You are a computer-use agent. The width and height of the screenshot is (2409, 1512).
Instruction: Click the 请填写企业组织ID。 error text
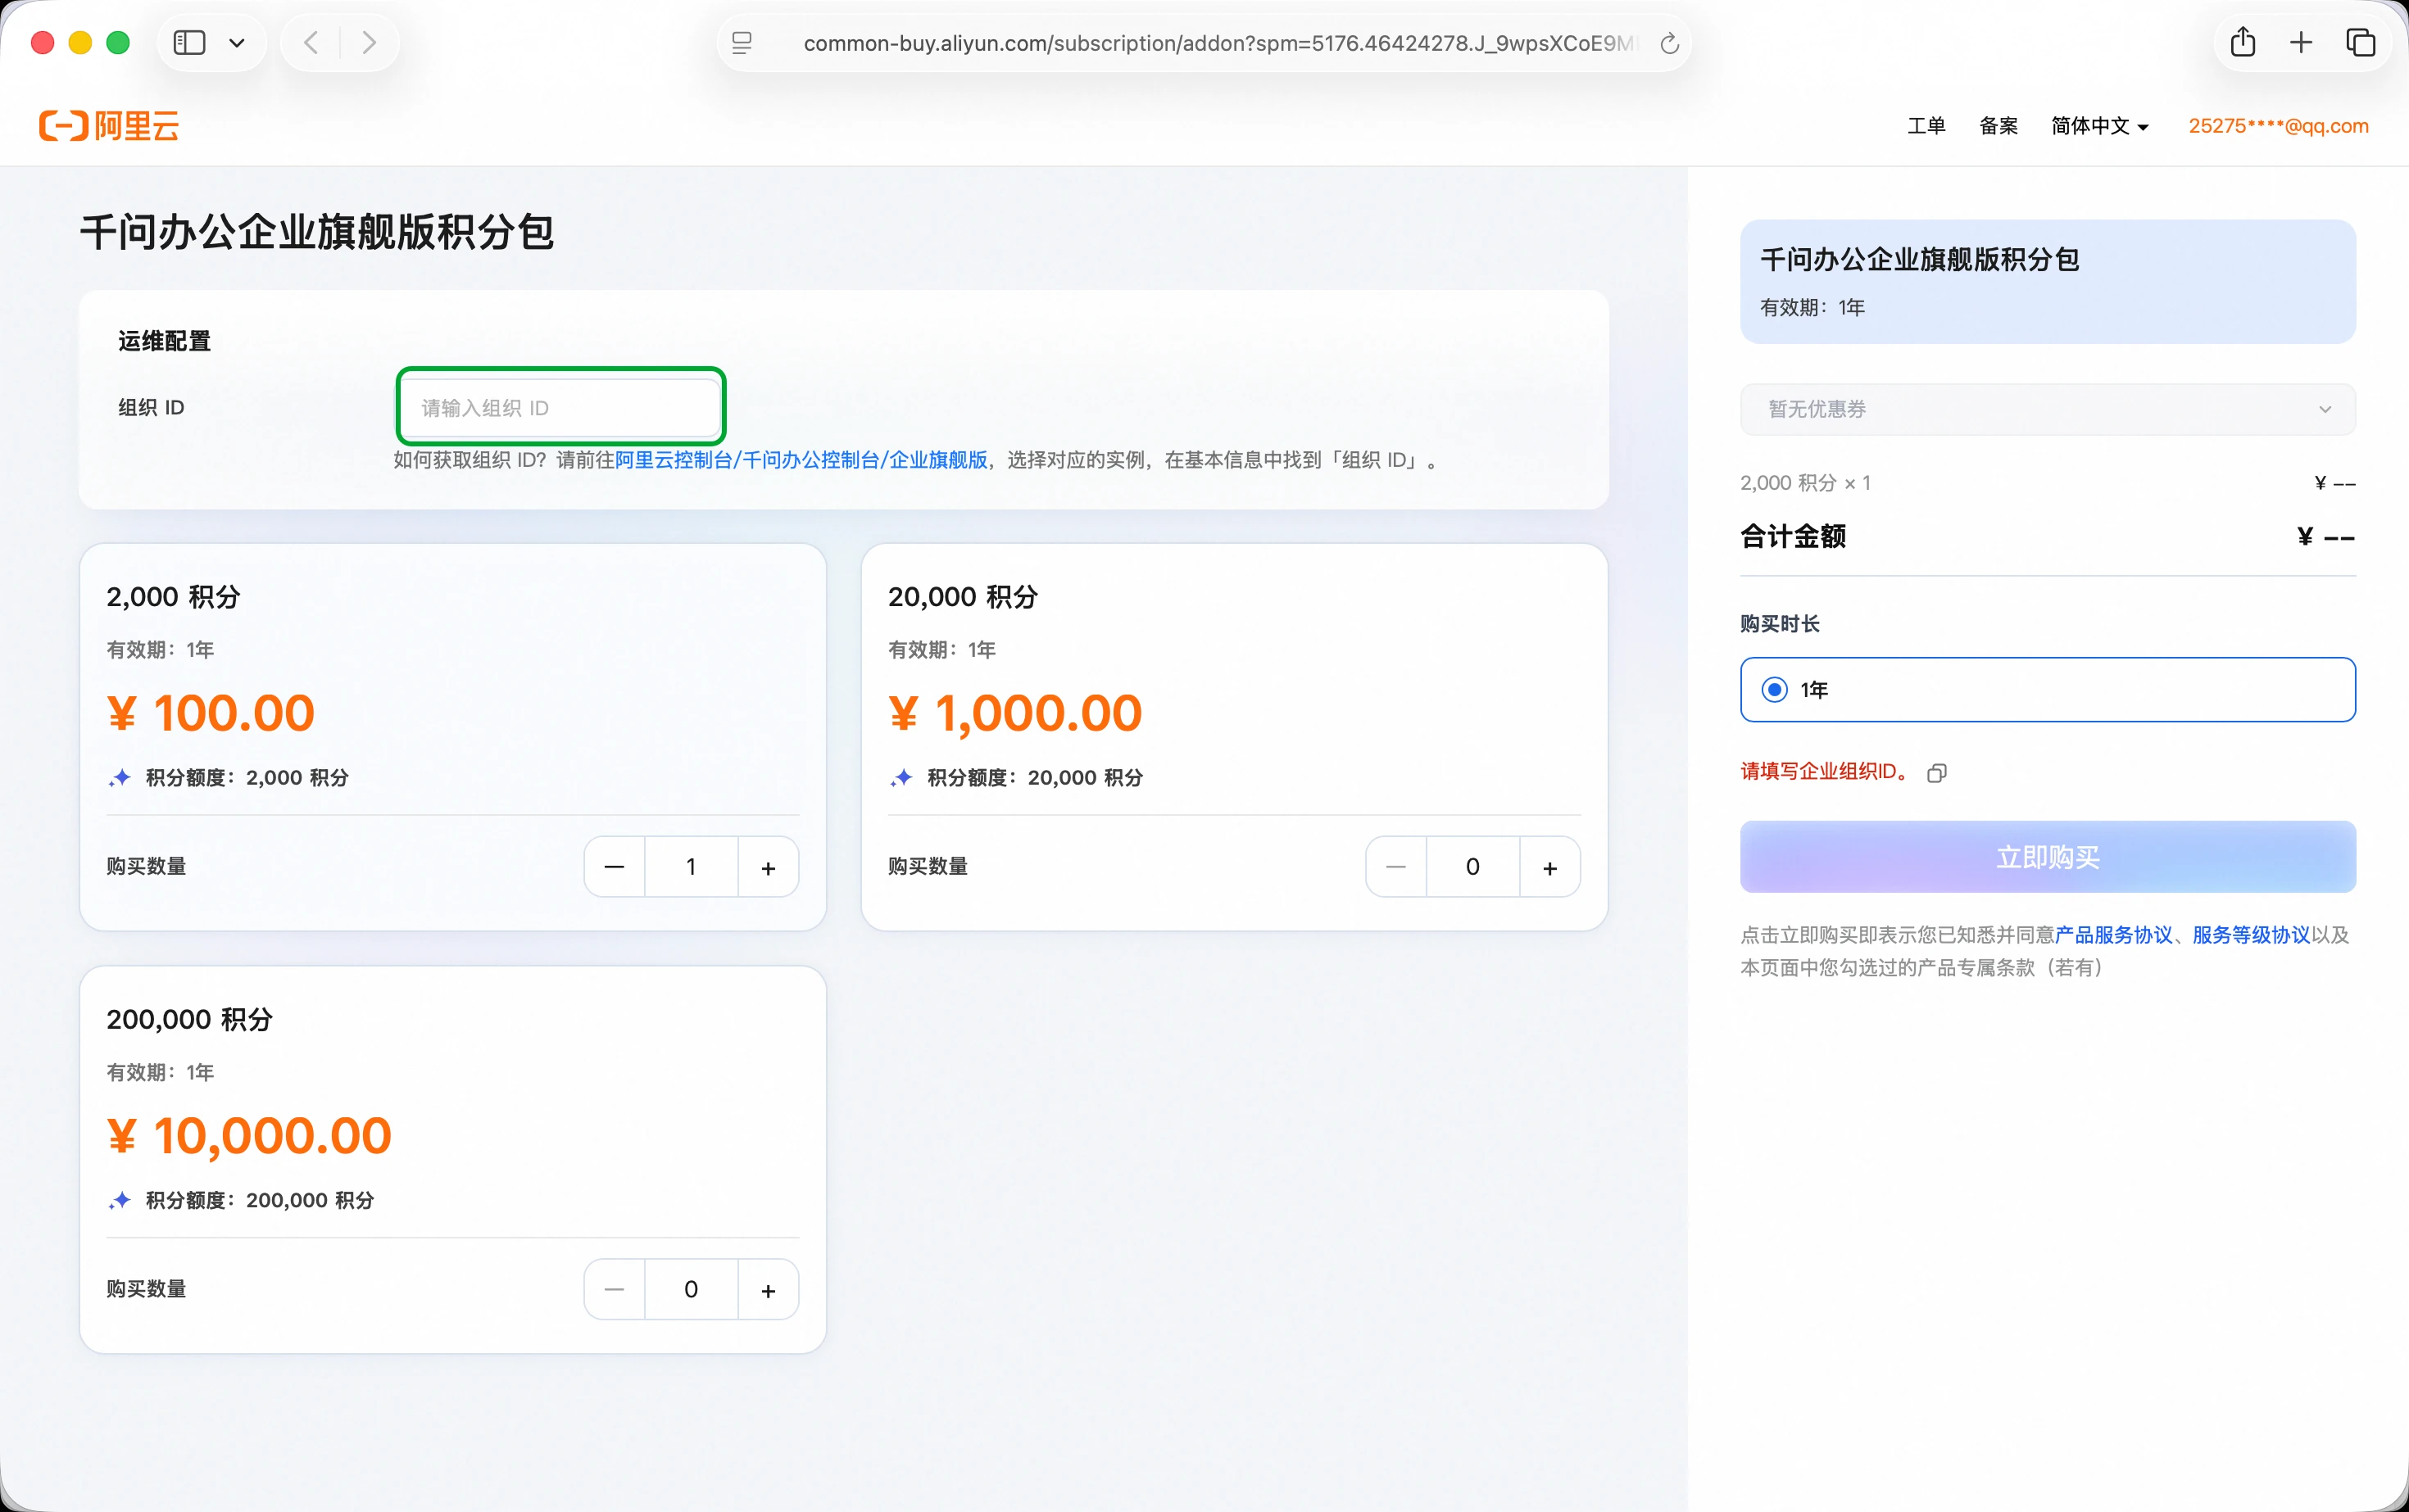pyautogui.click(x=1826, y=772)
